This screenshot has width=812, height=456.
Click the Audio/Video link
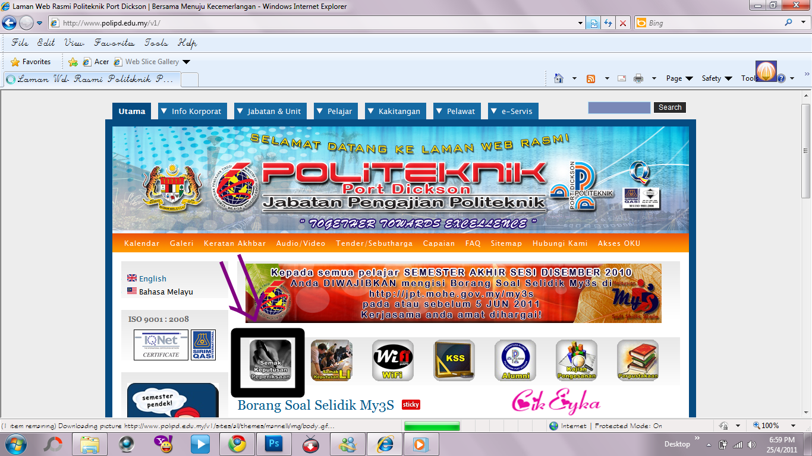click(x=301, y=243)
